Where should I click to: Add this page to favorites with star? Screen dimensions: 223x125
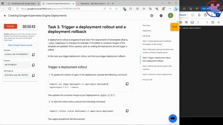(x=116, y=9)
